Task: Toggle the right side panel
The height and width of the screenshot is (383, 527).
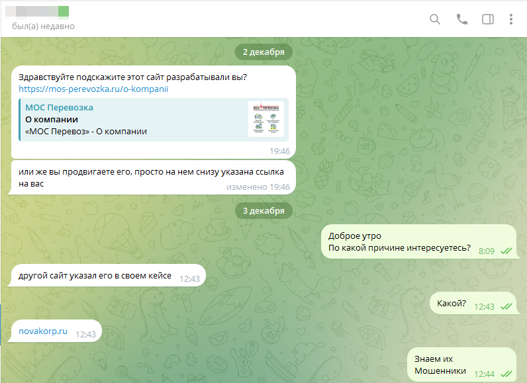Action: point(488,19)
